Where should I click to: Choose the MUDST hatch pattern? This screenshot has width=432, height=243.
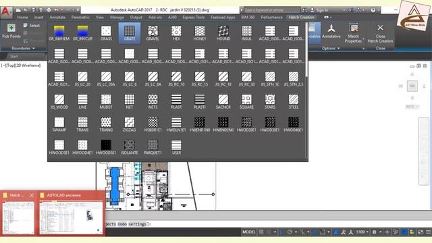click(106, 101)
